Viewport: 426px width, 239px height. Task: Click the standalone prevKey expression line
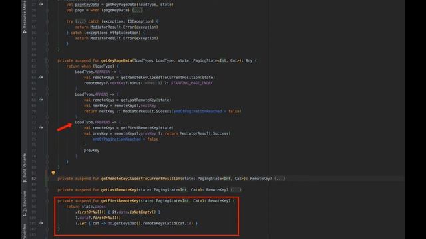point(91,151)
